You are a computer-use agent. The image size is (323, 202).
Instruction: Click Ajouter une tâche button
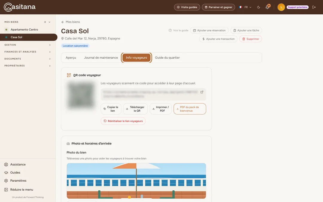coord(246,30)
